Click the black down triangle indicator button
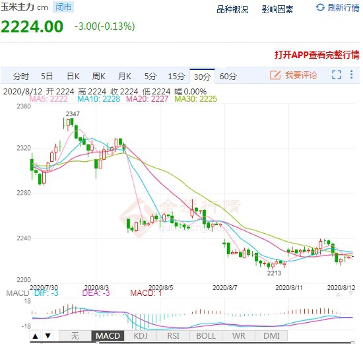The width and height of the screenshot is (363, 344). click(x=48, y=336)
